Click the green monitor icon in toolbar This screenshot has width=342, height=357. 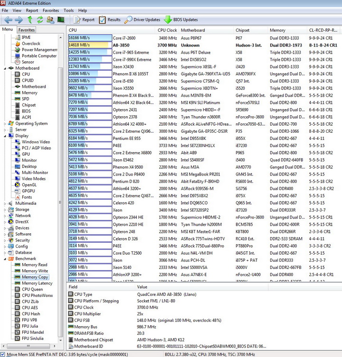[61, 20]
